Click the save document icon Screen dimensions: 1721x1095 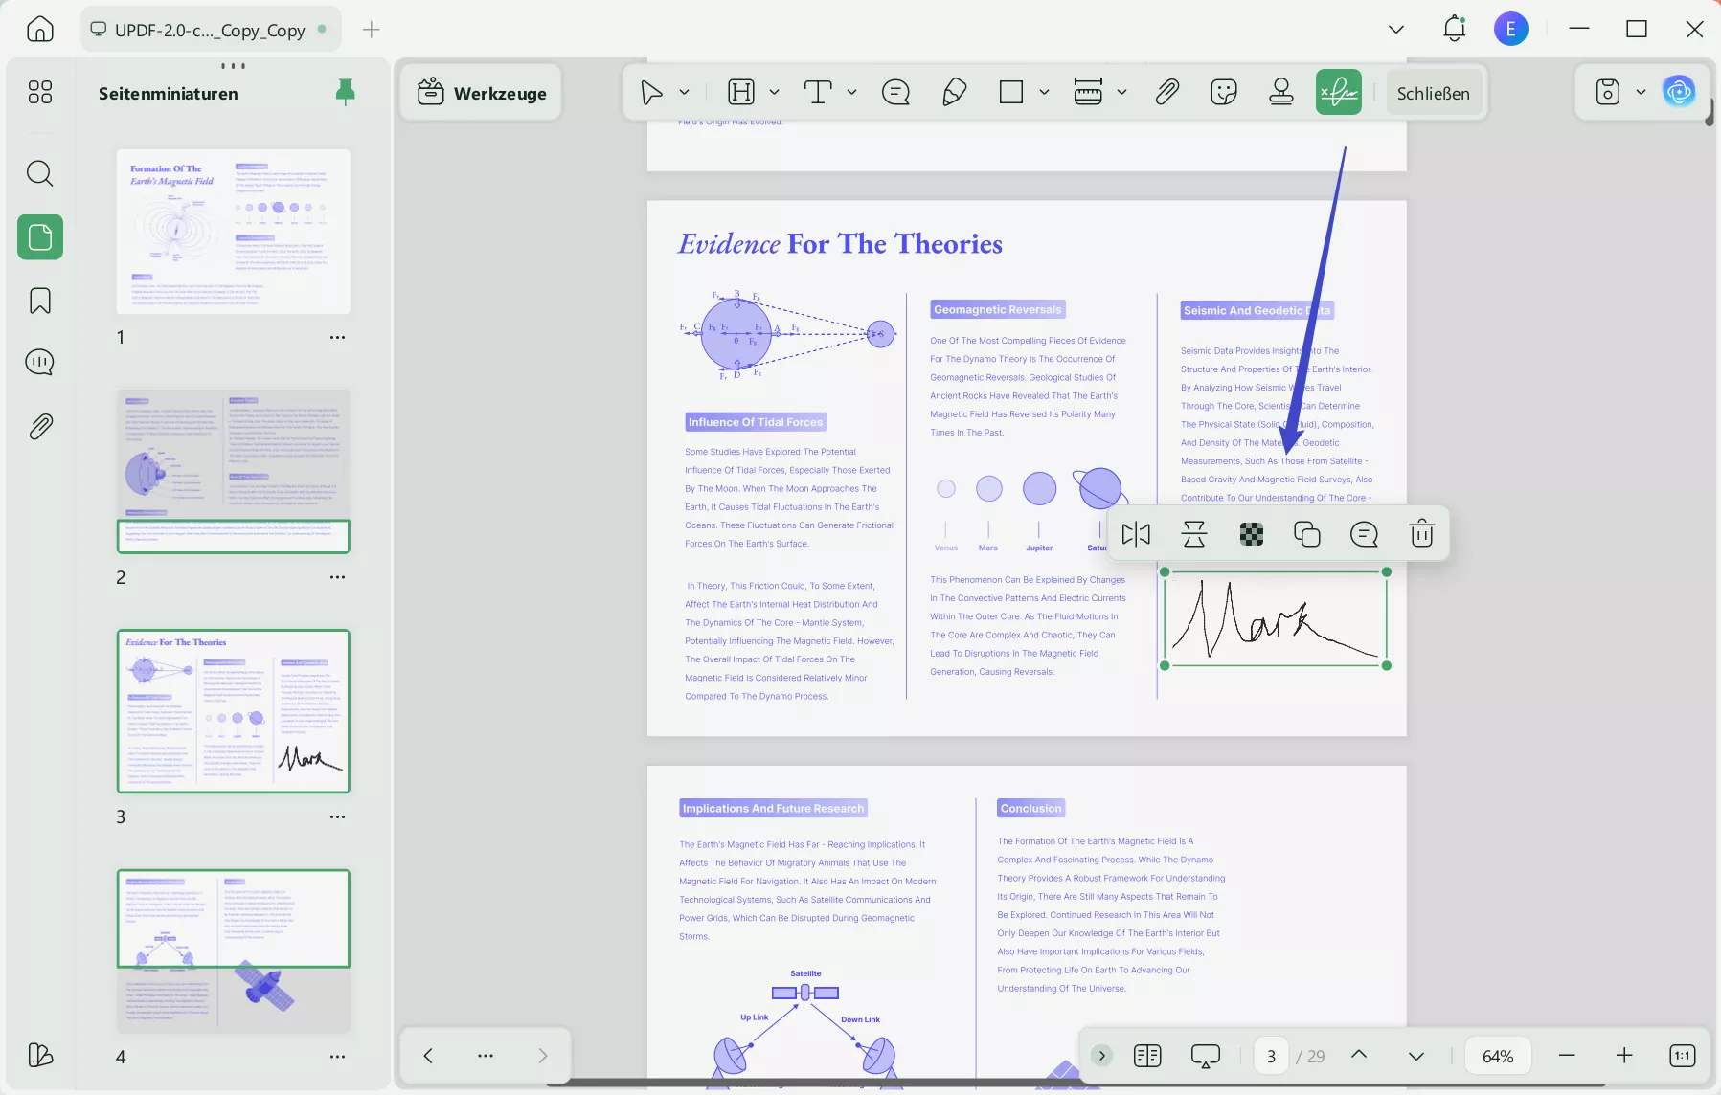coord(1608,92)
